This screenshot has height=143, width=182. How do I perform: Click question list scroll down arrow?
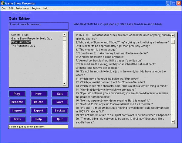coord(173,122)
